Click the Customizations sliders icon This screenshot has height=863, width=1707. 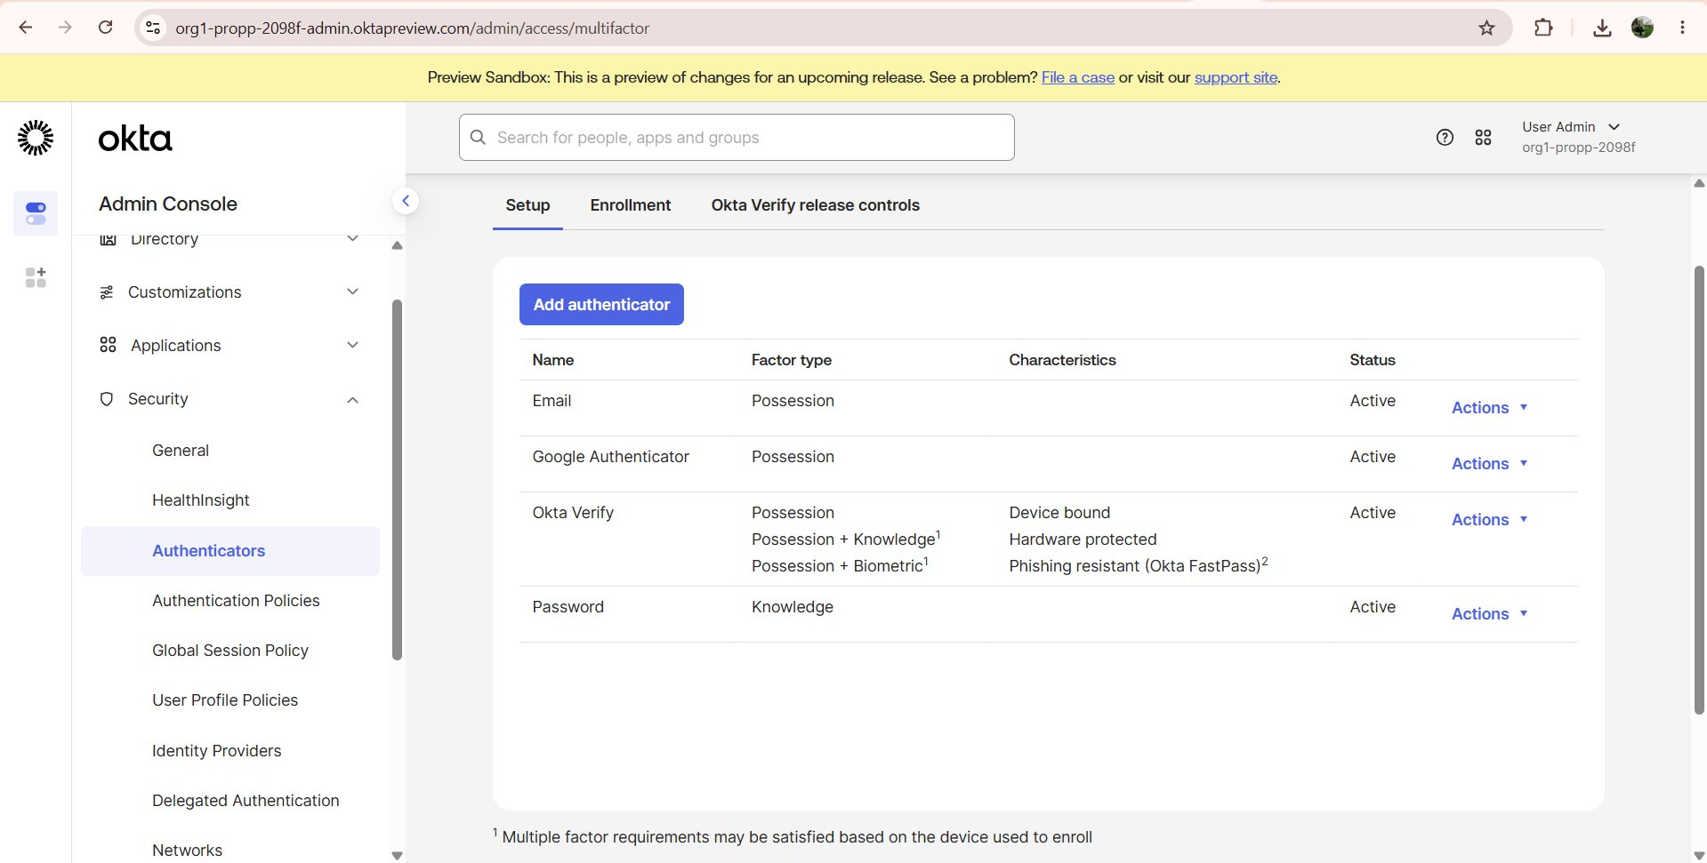pos(107,292)
